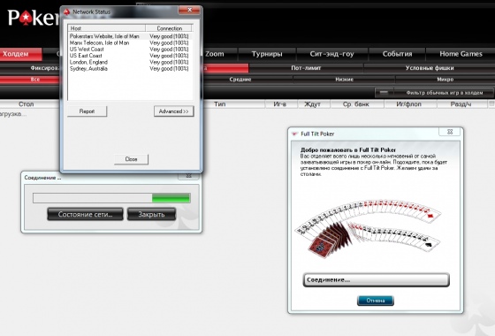Select the Микро stakes filter
The width and height of the screenshot is (495, 336).
point(445,80)
